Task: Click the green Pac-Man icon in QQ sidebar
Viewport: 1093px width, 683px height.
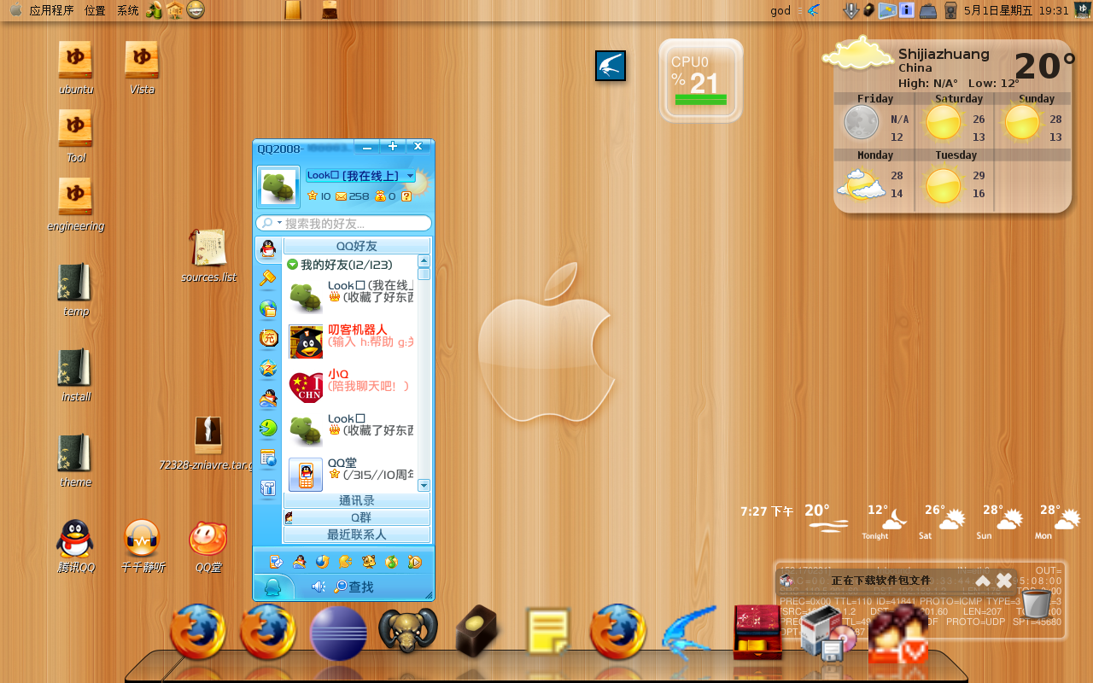Action: coord(268,428)
